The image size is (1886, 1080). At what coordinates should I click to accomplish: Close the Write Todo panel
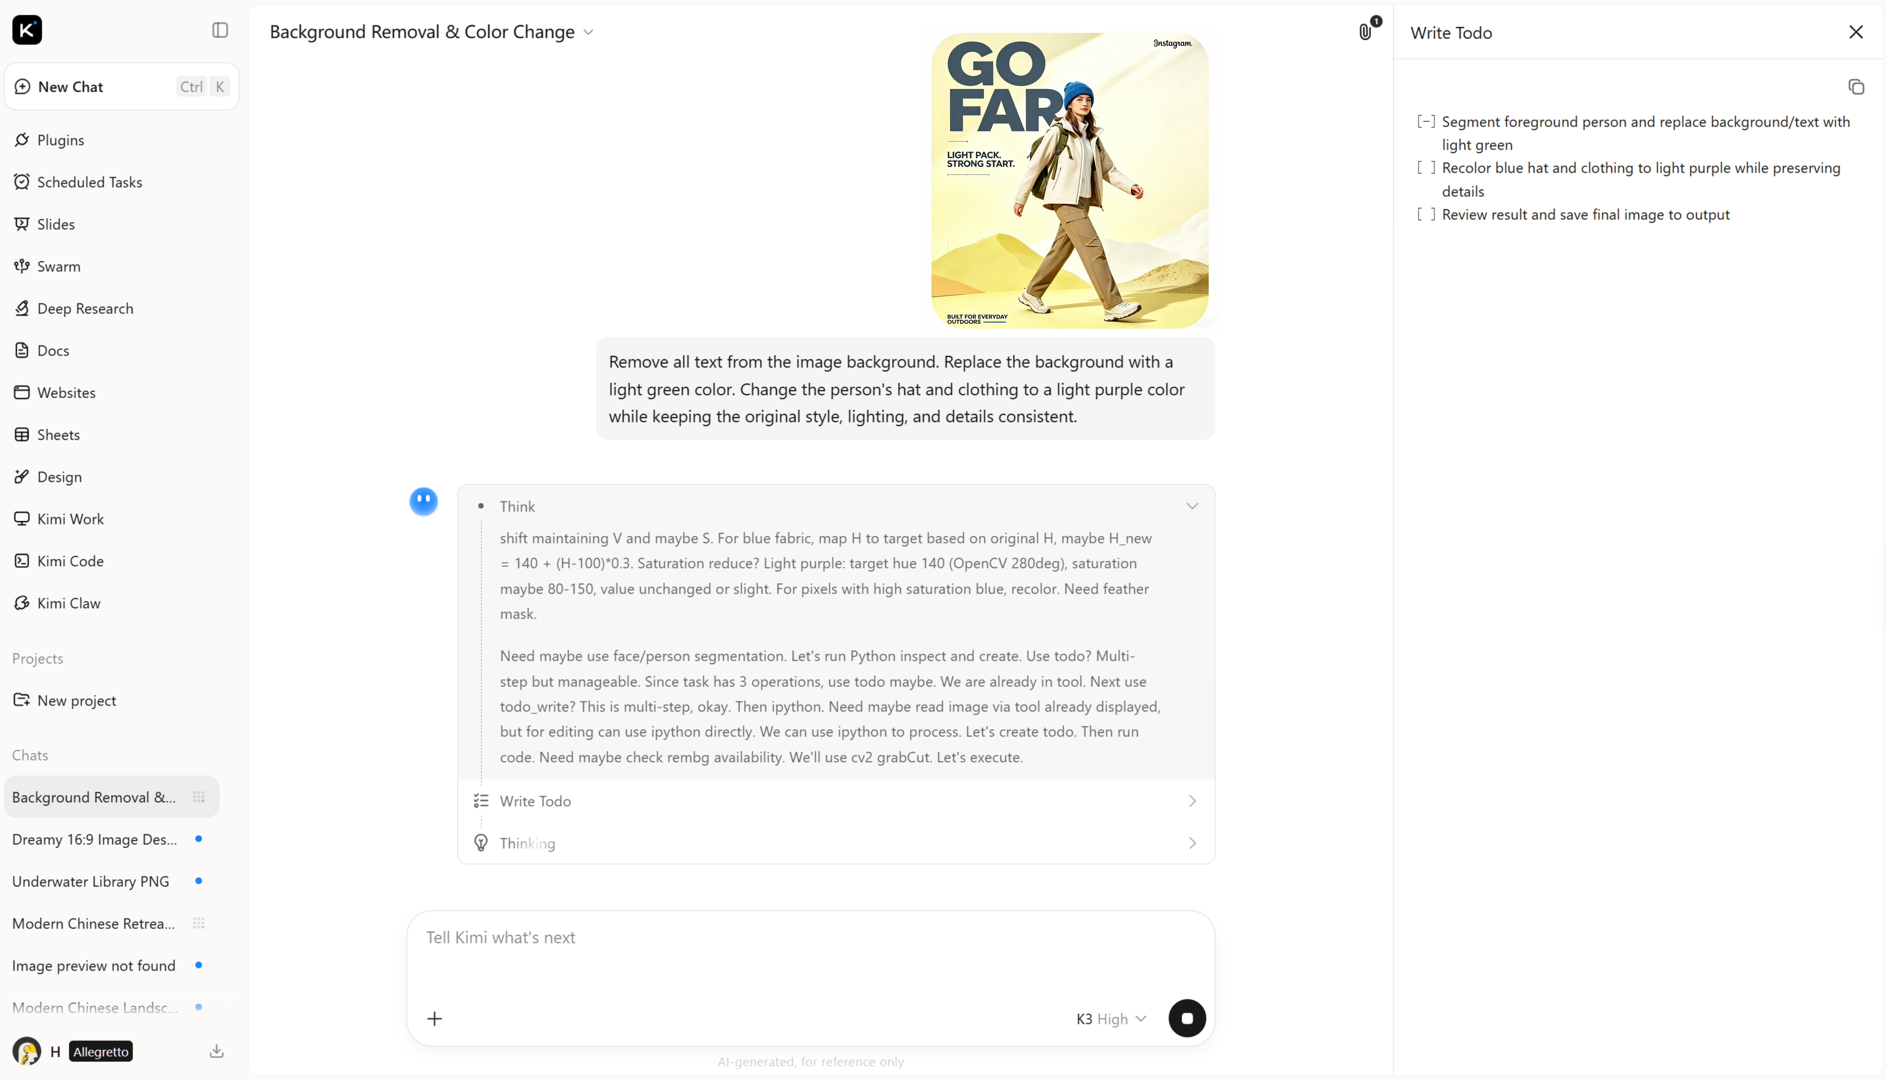click(x=1856, y=32)
